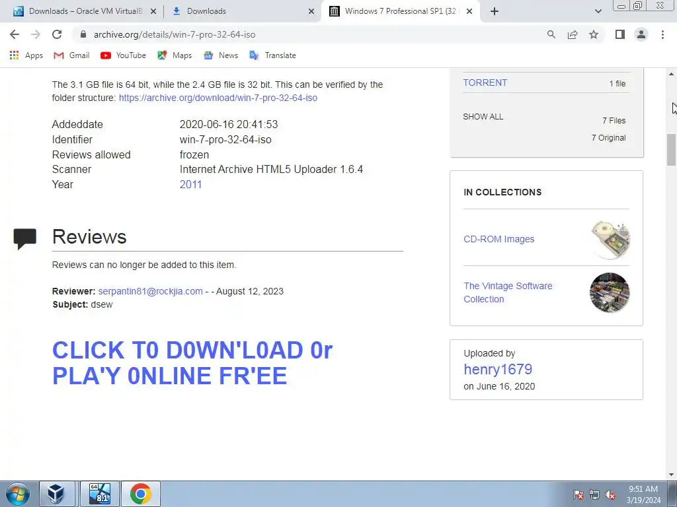Close the Windows 7 Professional SP1 tab
The height and width of the screenshot is (507, 677).
click(470, 11)
